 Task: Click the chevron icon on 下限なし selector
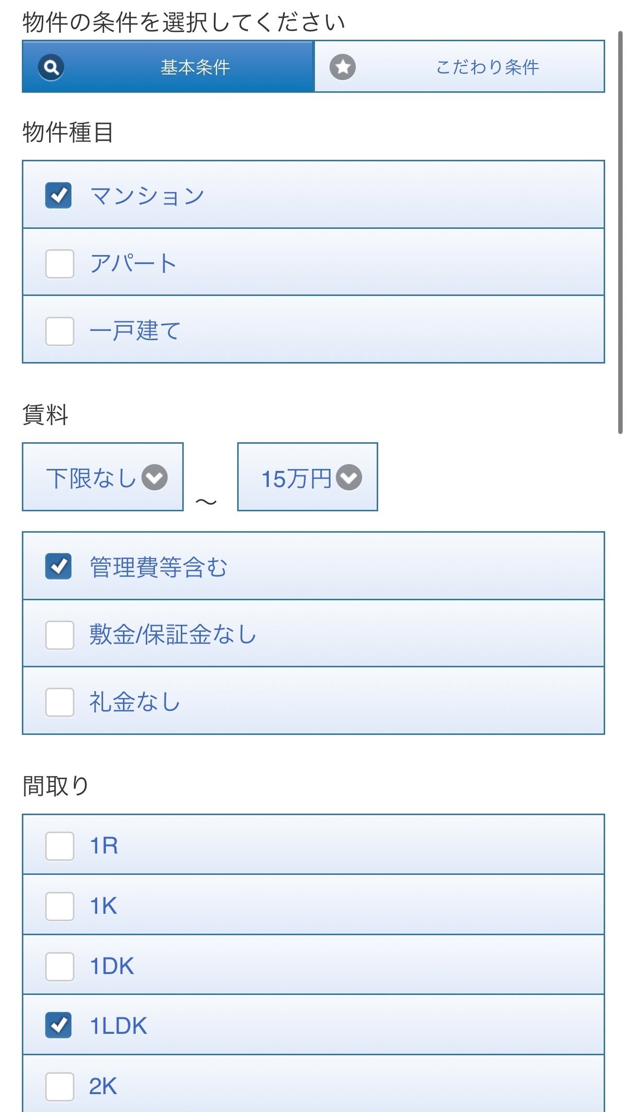(x=154, y=477)
